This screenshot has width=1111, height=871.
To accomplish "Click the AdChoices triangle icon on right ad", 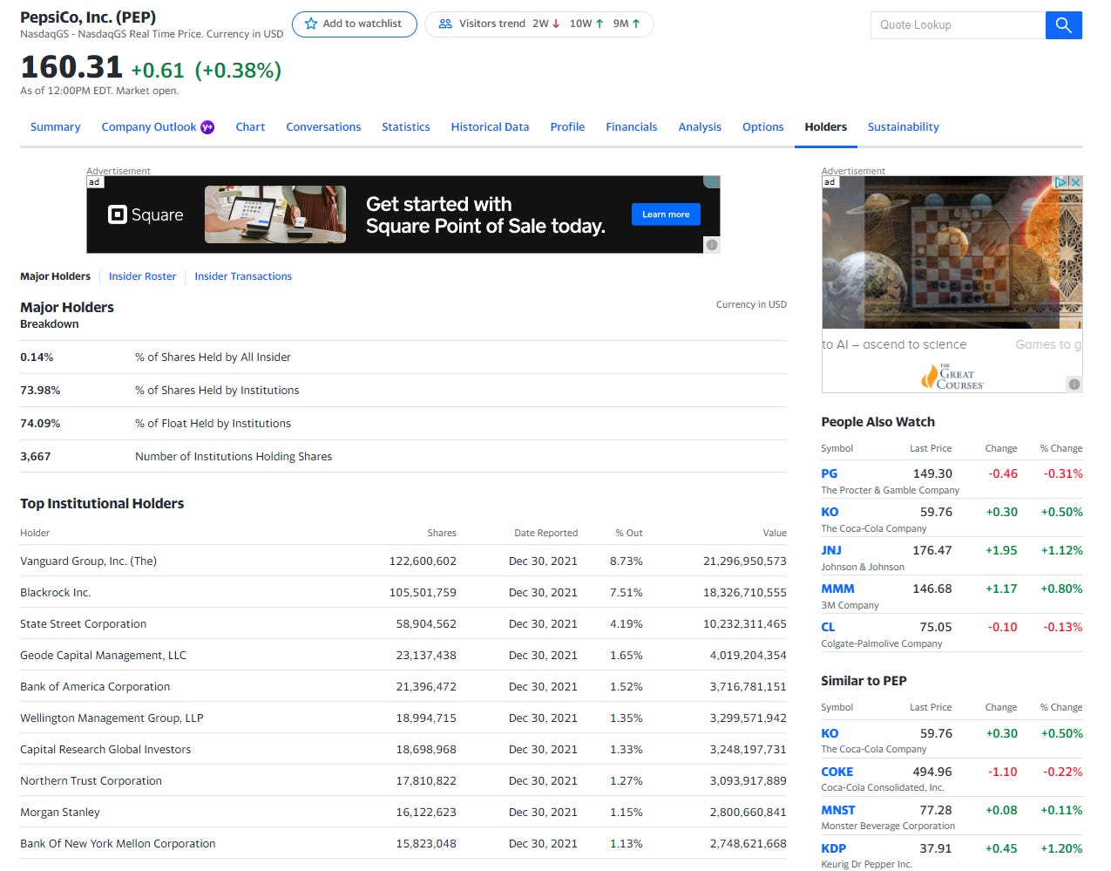I will pyautogui.click(x=1061, y=182).
